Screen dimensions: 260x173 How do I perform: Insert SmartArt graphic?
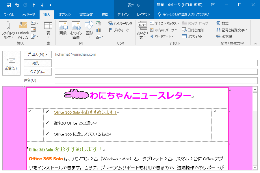99,23
